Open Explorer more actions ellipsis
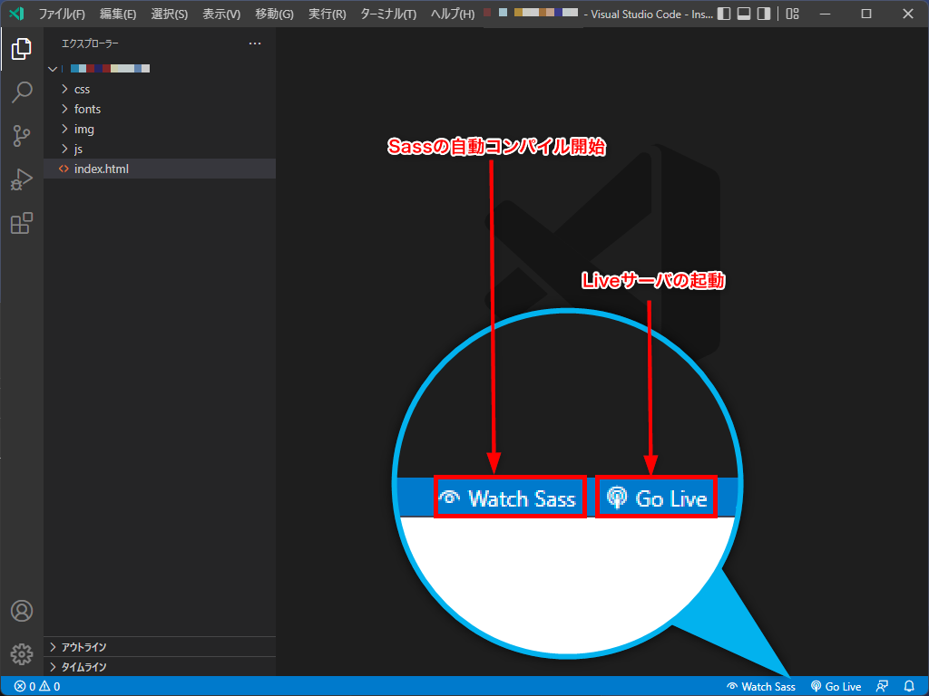 tap(255, 43)
